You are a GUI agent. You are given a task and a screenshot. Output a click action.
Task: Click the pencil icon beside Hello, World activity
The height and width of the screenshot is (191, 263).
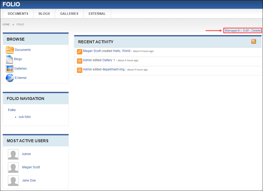pyautogui.click(x=80, y=52)
